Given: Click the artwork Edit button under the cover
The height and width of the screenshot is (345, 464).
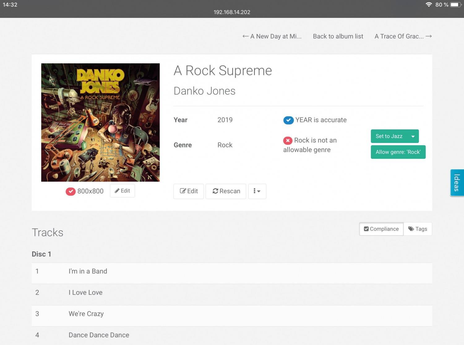Looking at the screenshot, I should coord(122,191).
